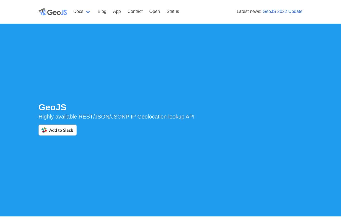Click the 'Highly available REST/JSON/JSONP' tagline
The height and width of the screenshot is (220, 341).
pyautogui.click(x=116, y=117)
